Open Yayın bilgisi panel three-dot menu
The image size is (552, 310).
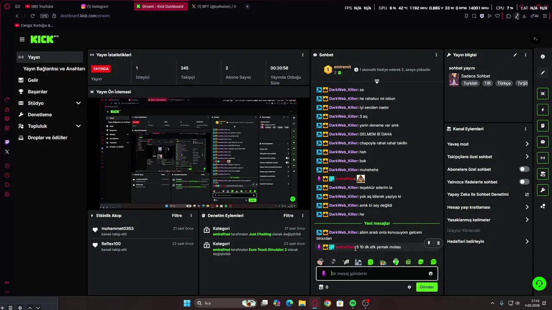[x=525, y=55]
